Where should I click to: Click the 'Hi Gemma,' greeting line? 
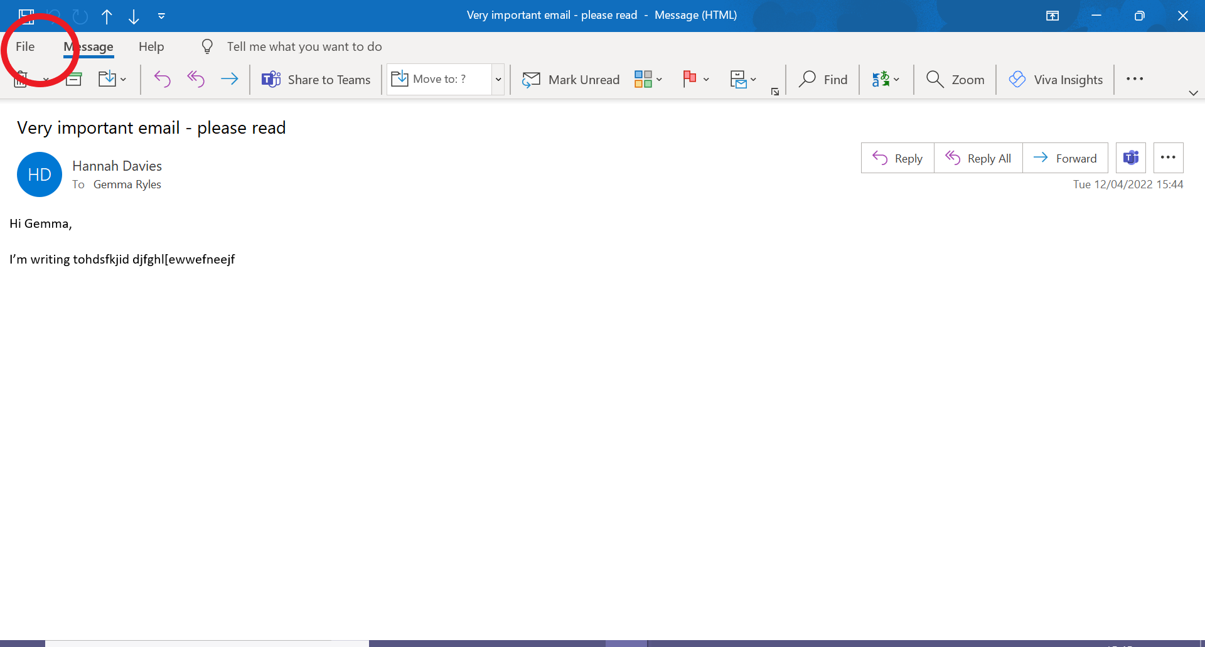(41, 224)
